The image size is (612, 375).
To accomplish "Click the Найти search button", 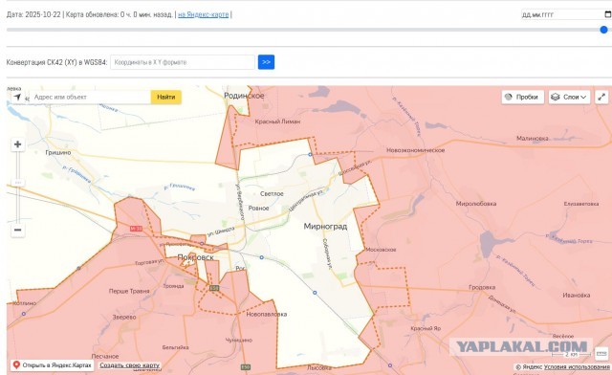I will tap(165, 97).
